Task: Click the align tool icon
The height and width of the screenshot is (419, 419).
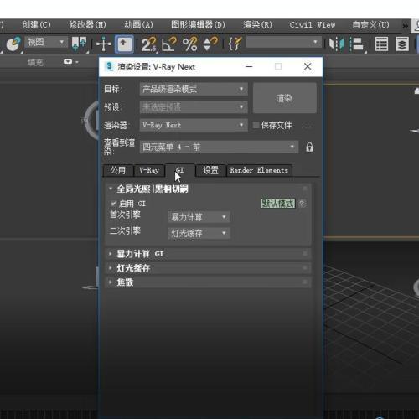Action: [357, 44]
